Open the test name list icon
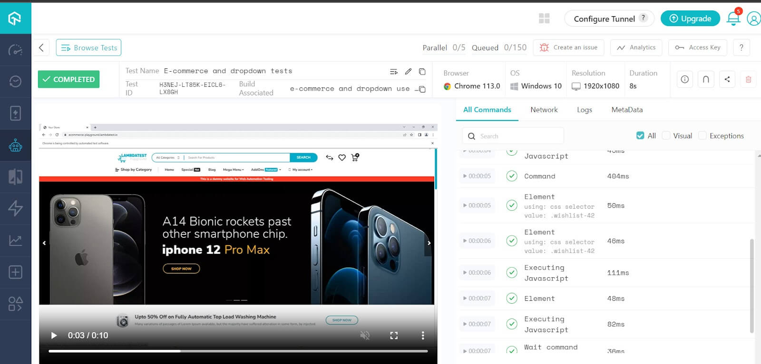 tap(394, 72)
